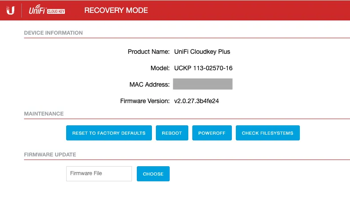Select the Firmware Update section heading
350x204 pixels.
[x=50, y=155]
